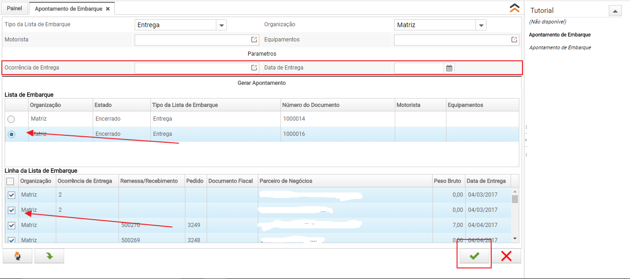Open the Equipamentos lookup selector icon
Screen dimensions: 630x279
click(x=514, y=40)
